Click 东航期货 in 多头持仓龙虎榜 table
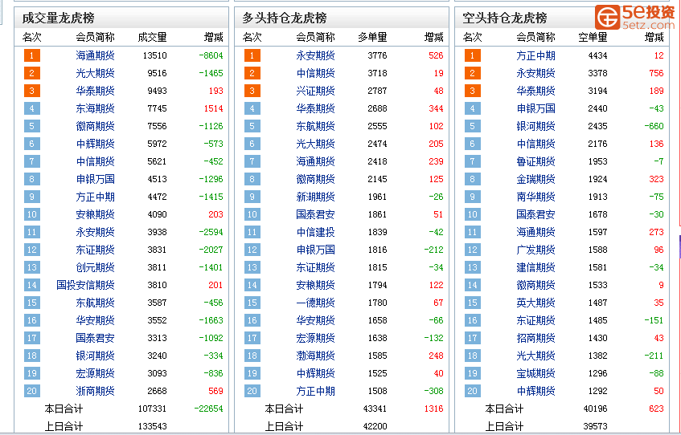Viewport: 681px width, 435px height. 315,126
